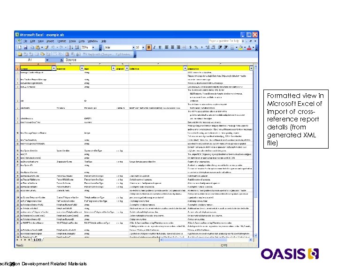Click Decrease Indent icon
Screen dimensions: 338x270
pos(220,47)
